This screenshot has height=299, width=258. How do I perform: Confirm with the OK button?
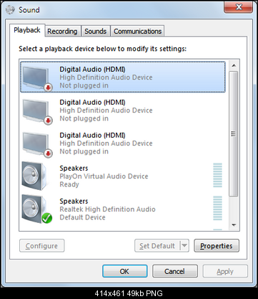pyautogui.click(x=124, y=271)
